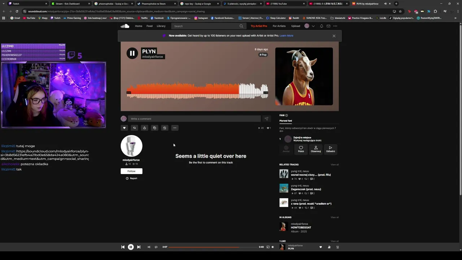
Task: Follow the artist from the player bar
Action: pyautogui.click(x=329, y=247)
